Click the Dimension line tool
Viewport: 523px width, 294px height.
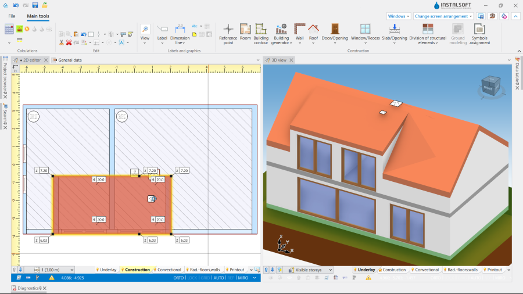(x=180, y=34)
